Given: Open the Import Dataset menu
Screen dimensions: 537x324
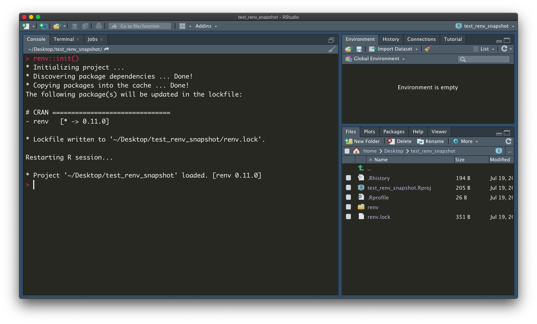Looking at the screenshot, I should coord(393,49).
